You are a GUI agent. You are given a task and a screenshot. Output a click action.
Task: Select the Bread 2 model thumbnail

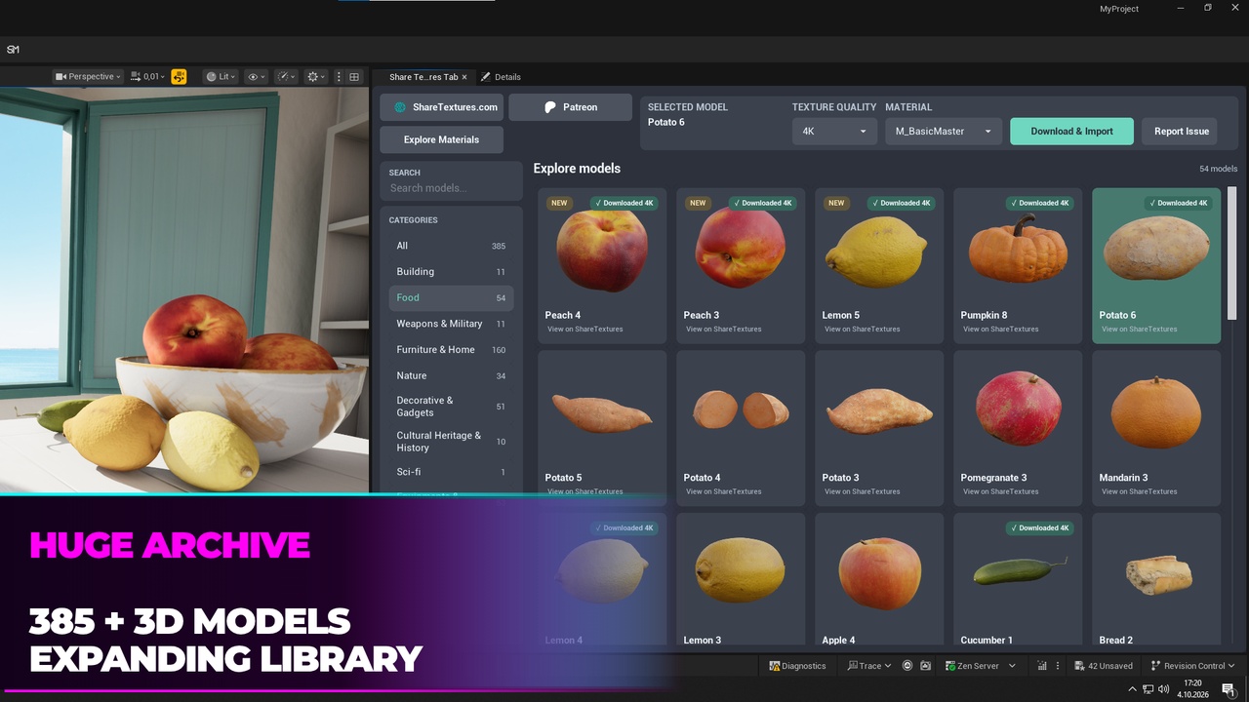[x=1156, y=570]
